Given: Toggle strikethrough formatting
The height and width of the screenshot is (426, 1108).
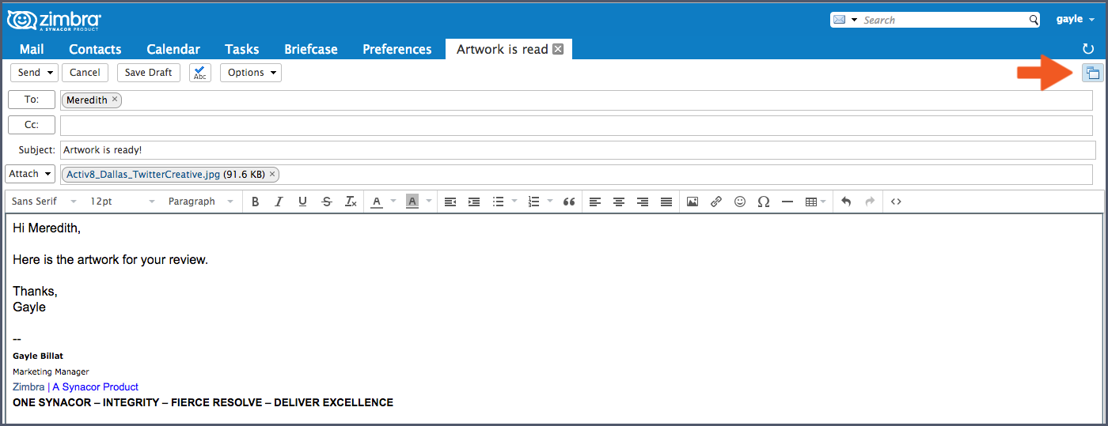Looking at the screenshot, I should pos(327,202).
